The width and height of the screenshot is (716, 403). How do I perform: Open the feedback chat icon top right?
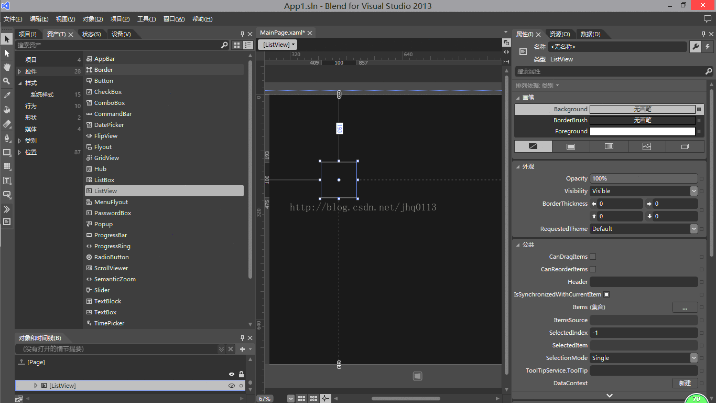click(707, 19)
